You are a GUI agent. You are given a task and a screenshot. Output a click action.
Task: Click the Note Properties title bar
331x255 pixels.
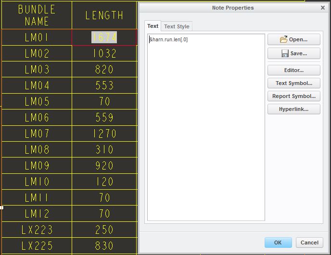pyautogui.click(x=233, y=8)
